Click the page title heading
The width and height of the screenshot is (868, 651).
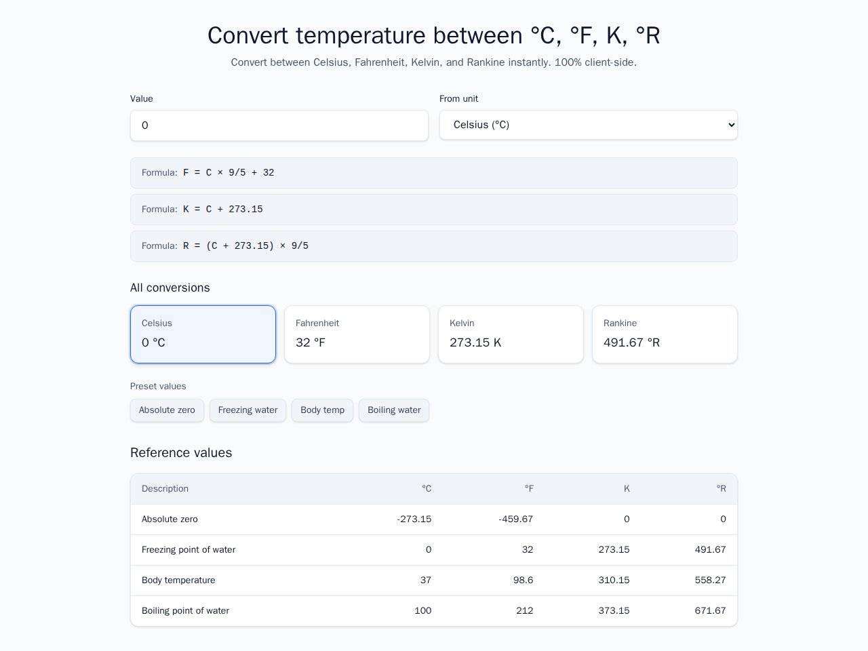coord(434,35)
